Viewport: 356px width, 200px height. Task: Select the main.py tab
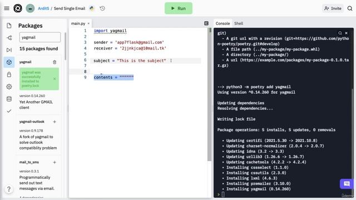pos(78,23)
